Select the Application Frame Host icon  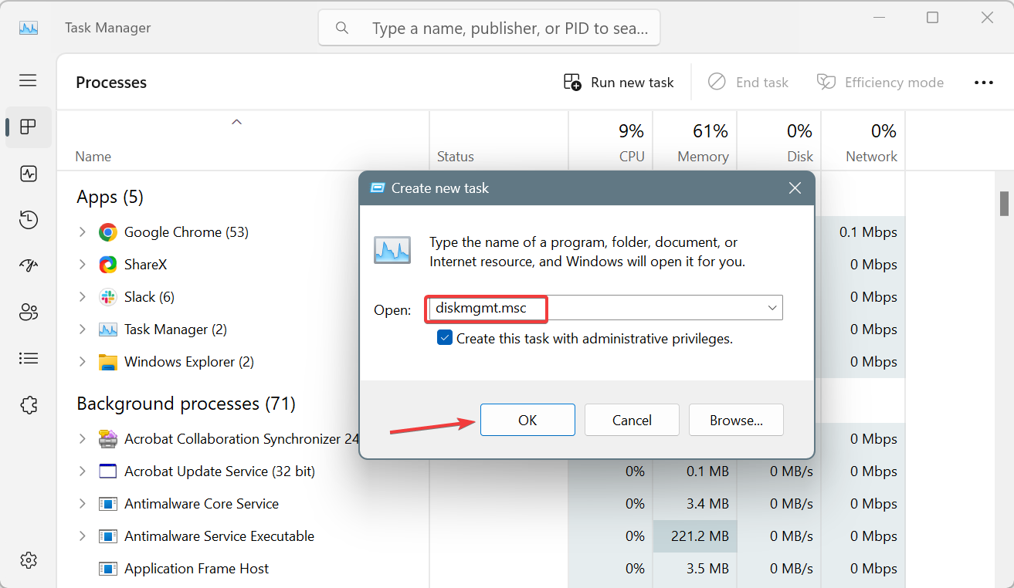108,569
